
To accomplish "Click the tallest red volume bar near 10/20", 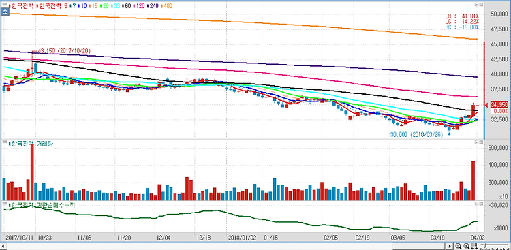I will (32, 172).
